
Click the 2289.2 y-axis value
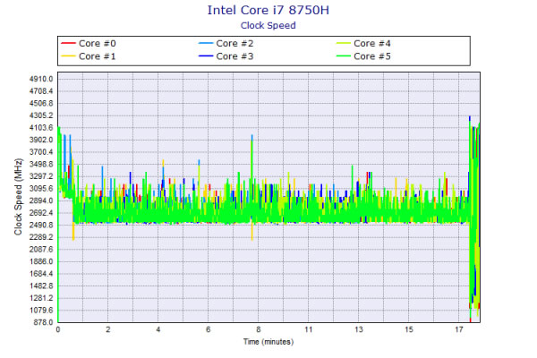click(x=41, y=237)
